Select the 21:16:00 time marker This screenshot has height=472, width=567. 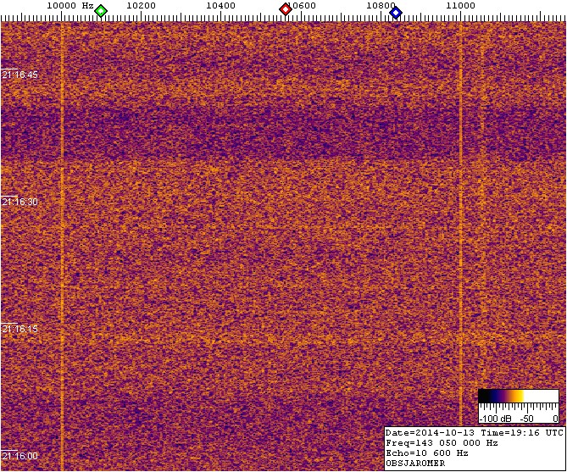(20, 456)
